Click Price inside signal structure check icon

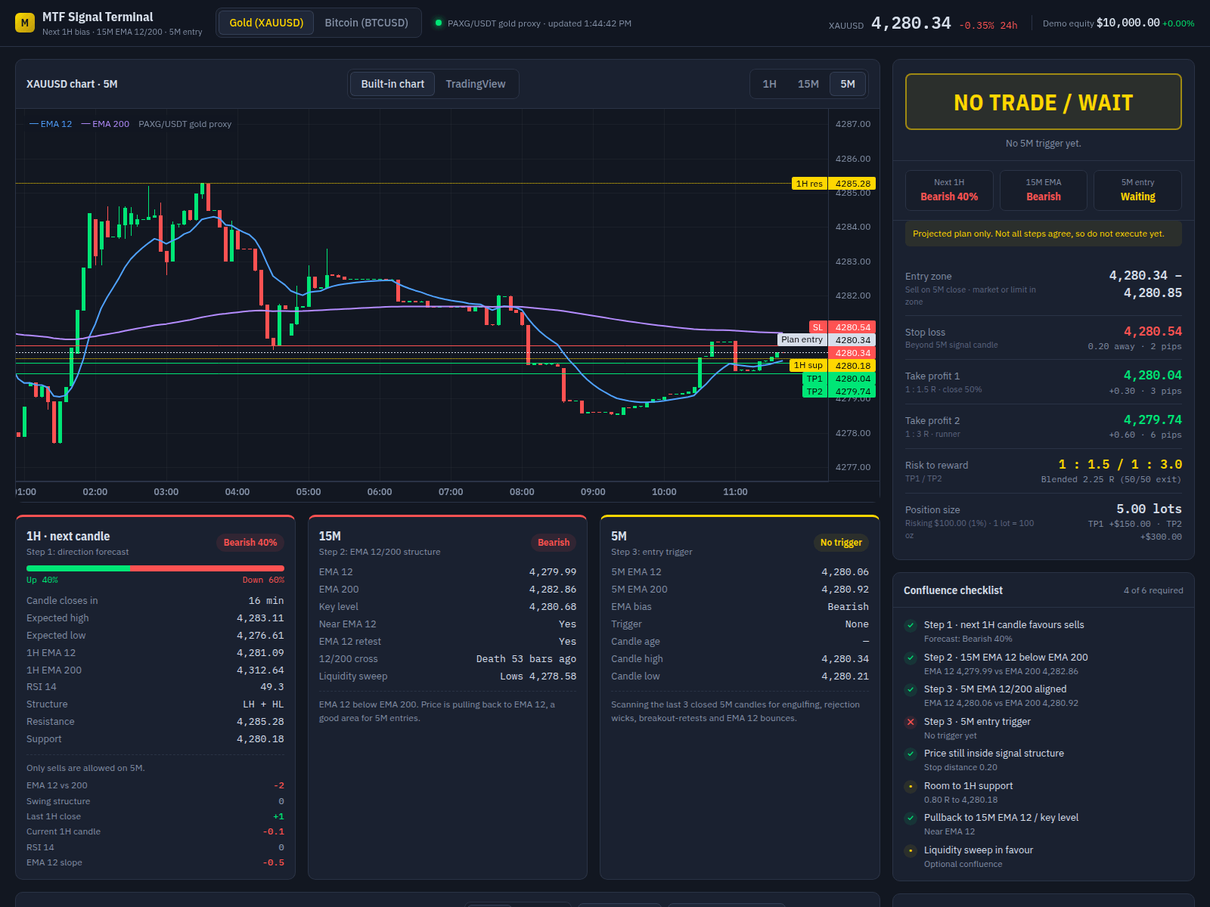click(x=911, y=754)
